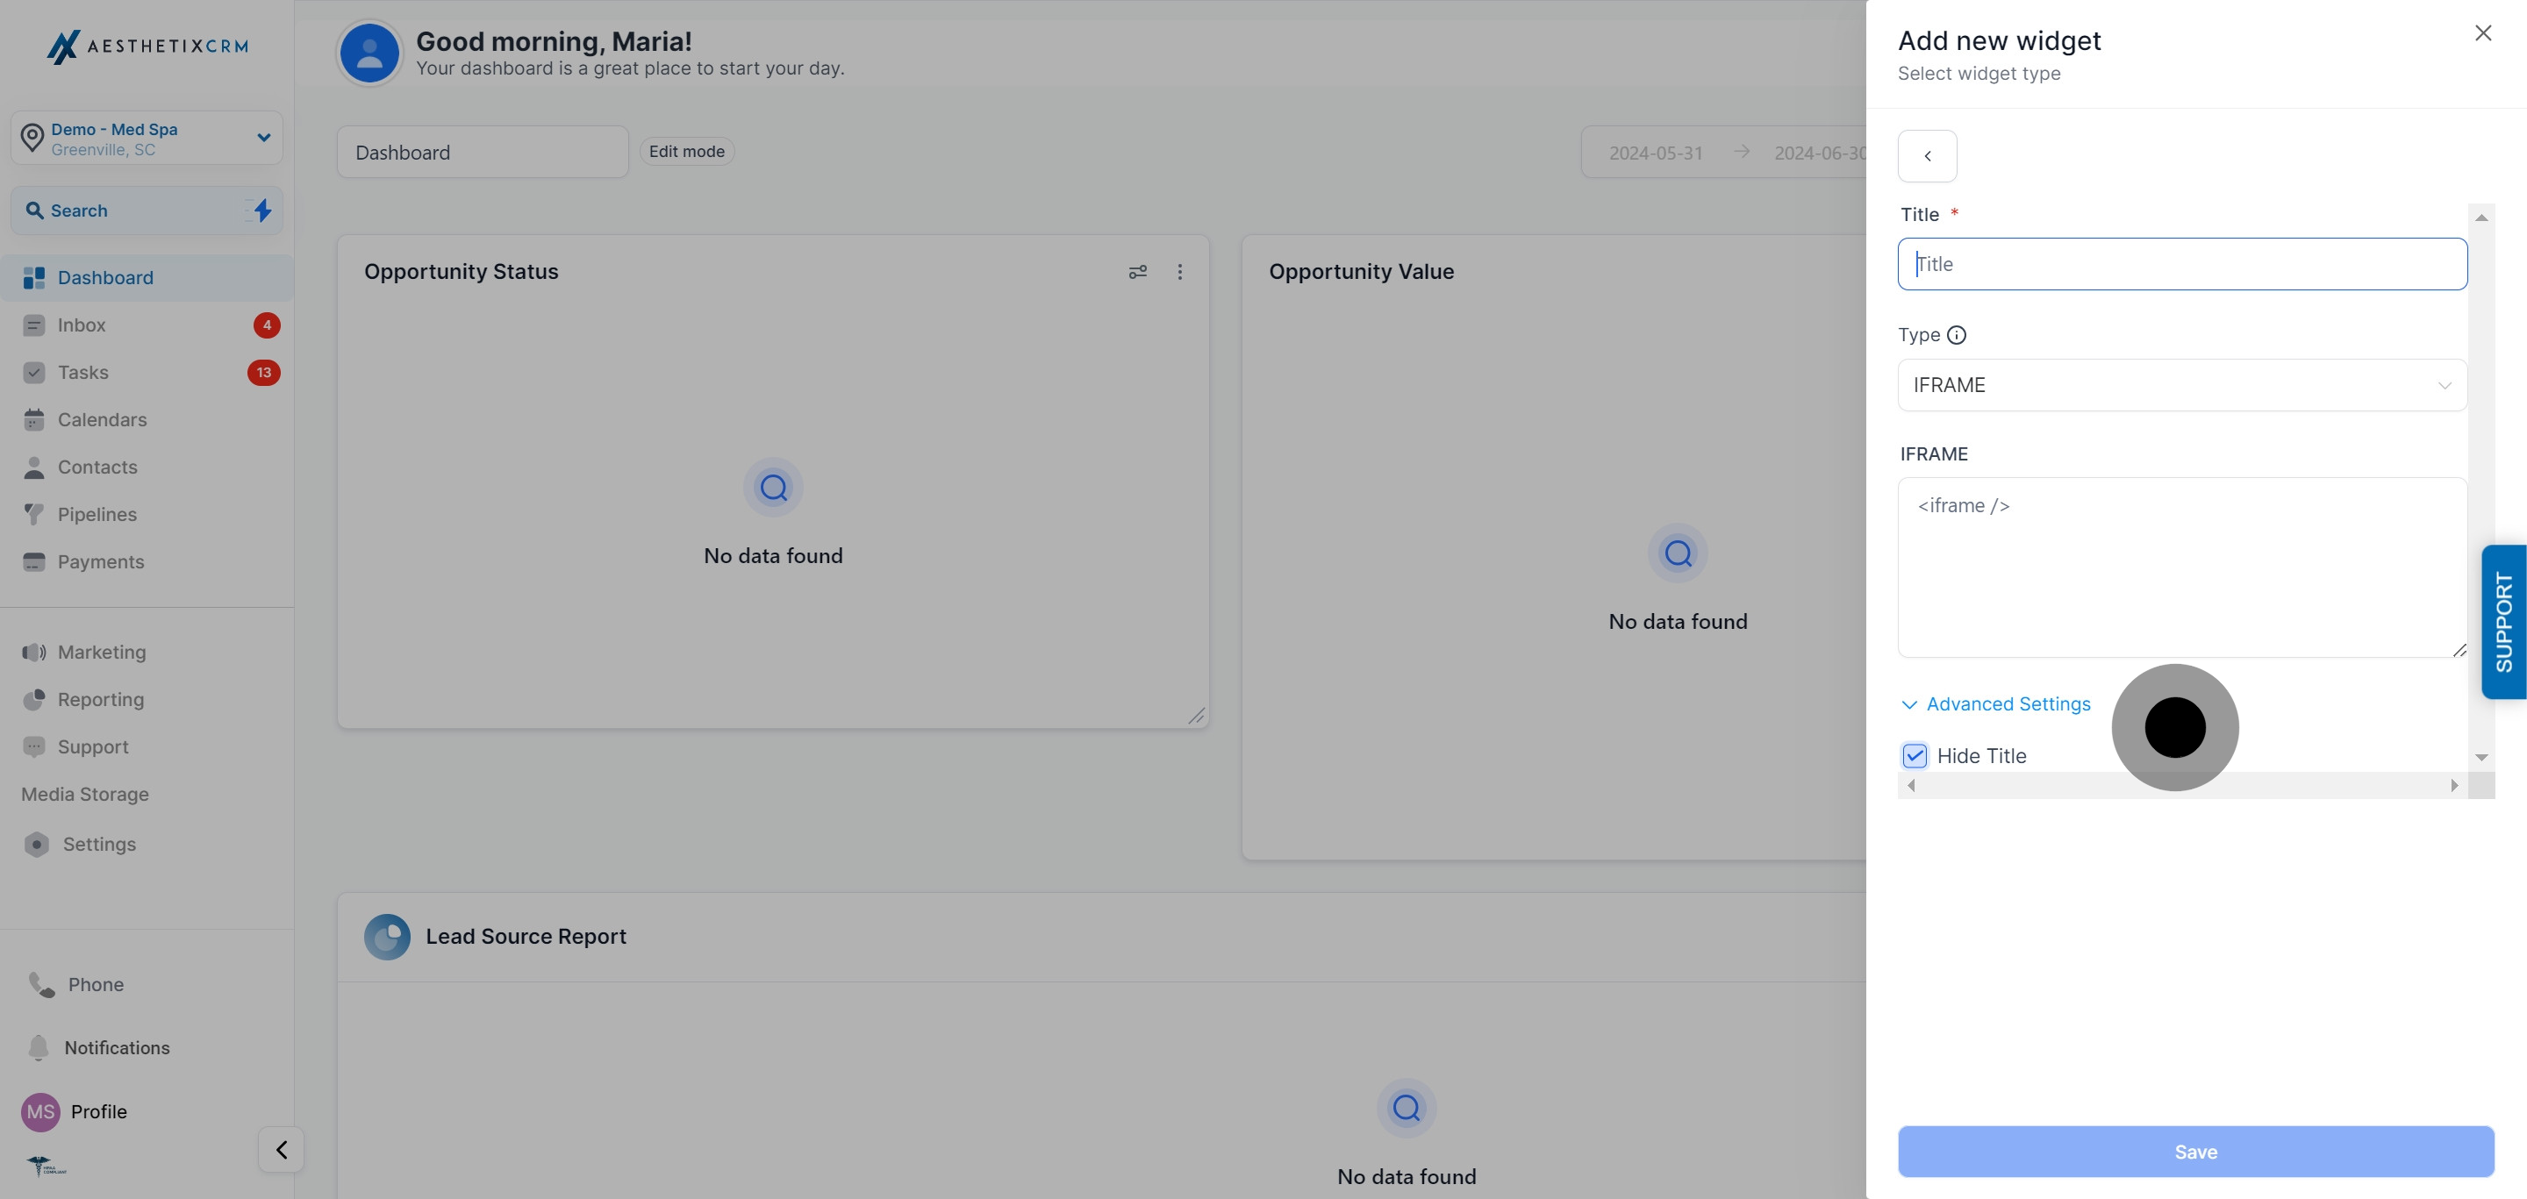The height and width of the screenshot is (1199, 2527).
Task: Open Opportunity Status three-dot menu
Action: coord(1179,272)
